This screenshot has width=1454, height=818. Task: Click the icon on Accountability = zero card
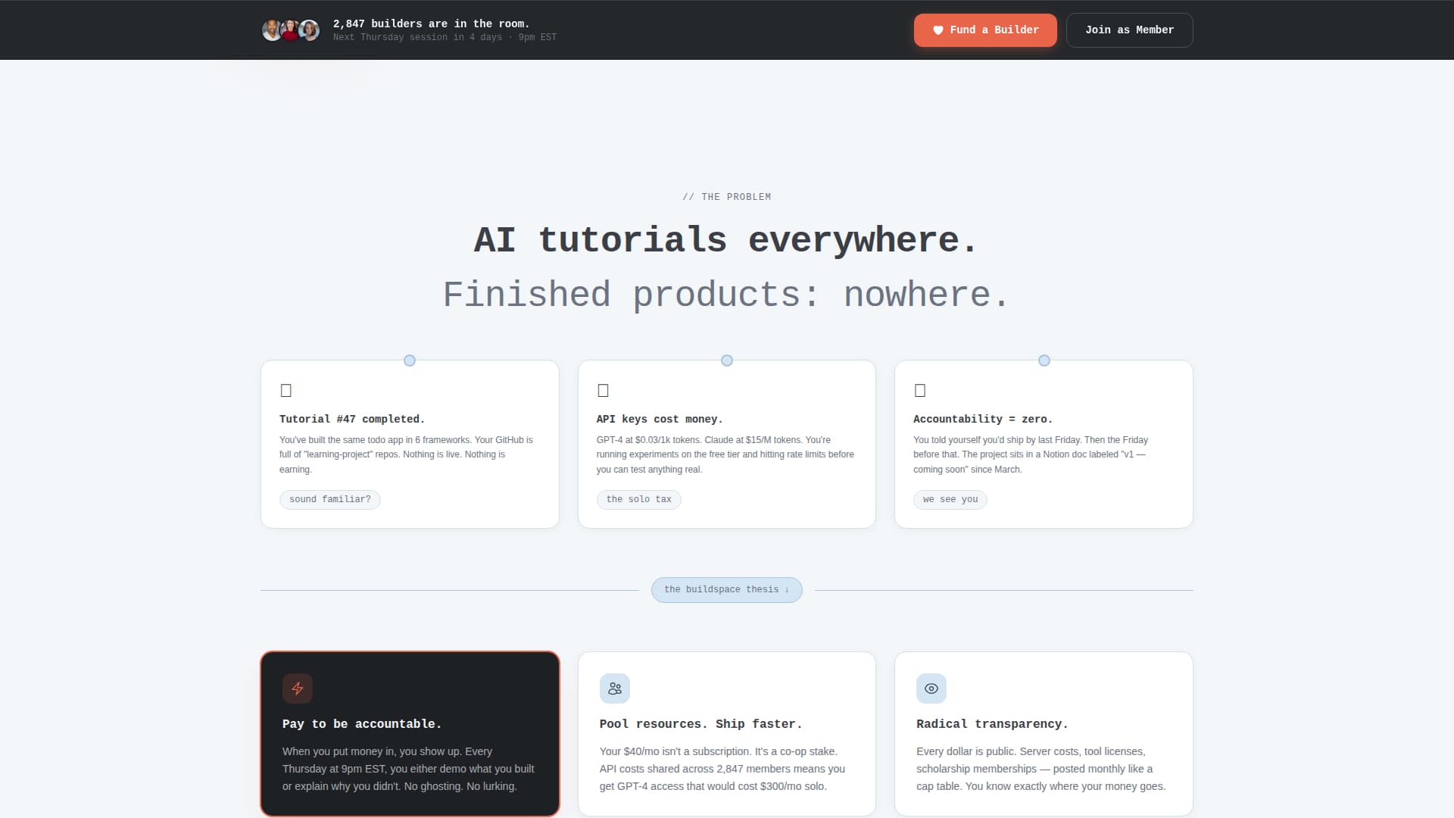pyautogui.click(x=919, y=390)
